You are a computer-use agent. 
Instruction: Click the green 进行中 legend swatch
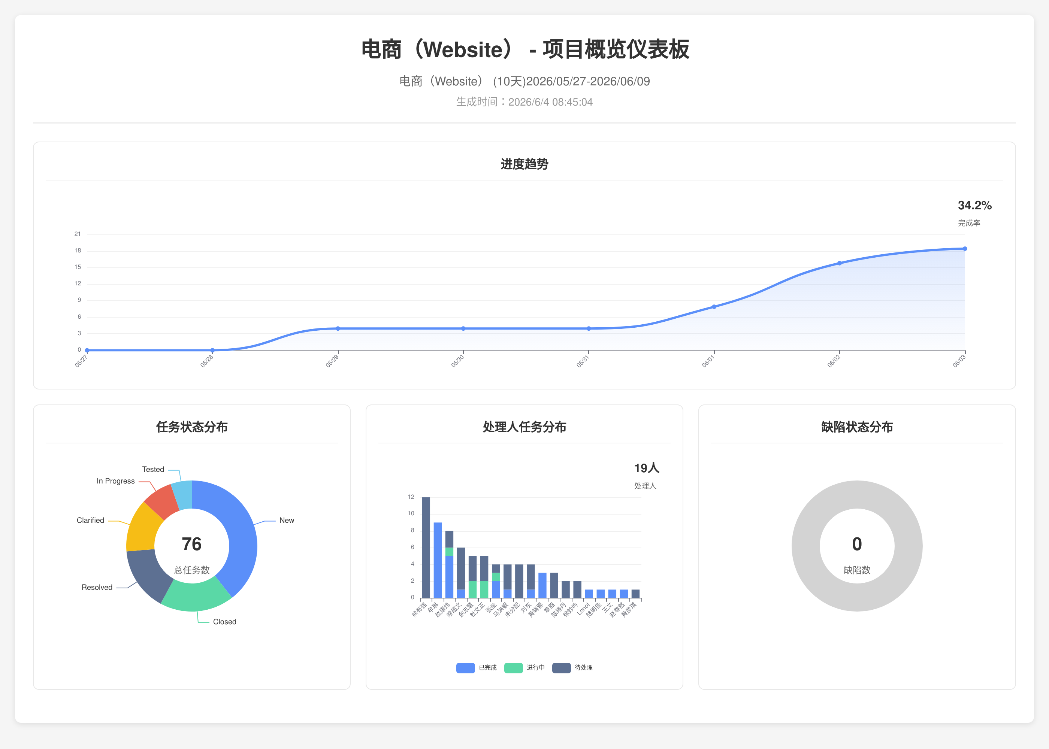pos(513,668)
